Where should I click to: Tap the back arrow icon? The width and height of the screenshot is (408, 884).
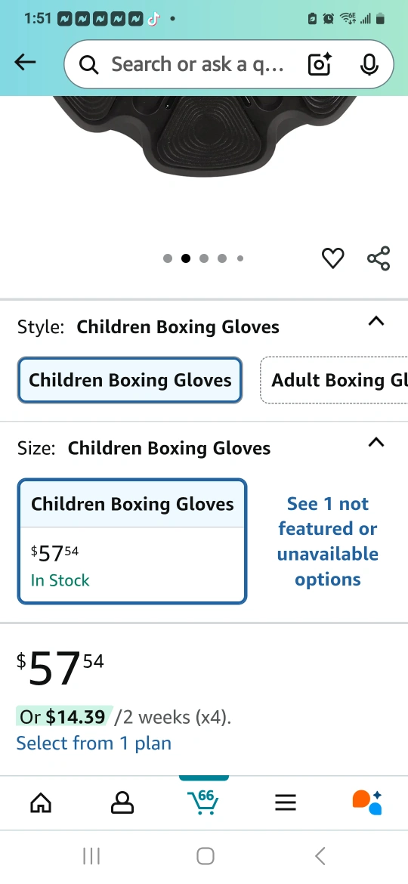[x=25, y=63]
